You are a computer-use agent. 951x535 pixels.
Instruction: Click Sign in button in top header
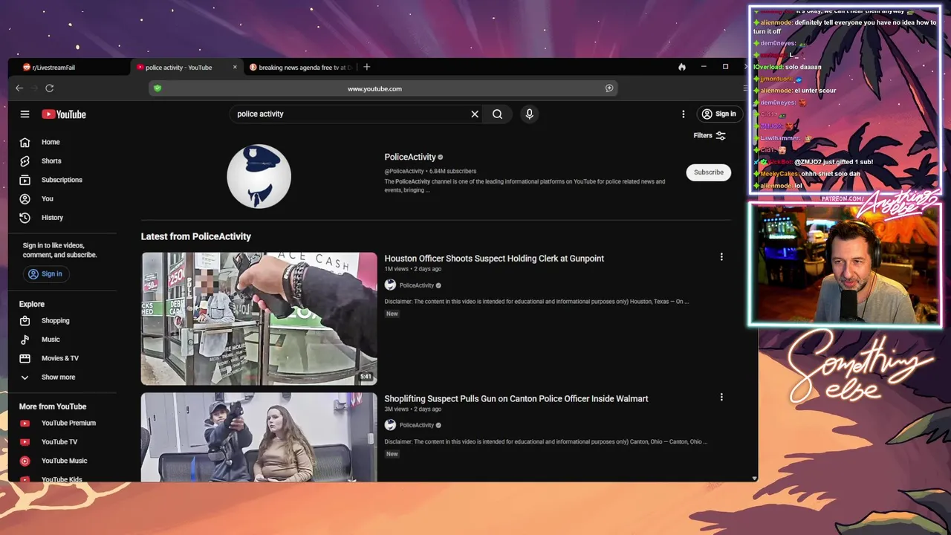pos(719,114)
